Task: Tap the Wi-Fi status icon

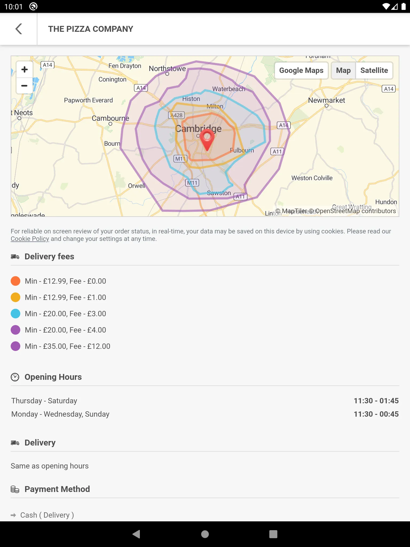Action: point(386,6)
